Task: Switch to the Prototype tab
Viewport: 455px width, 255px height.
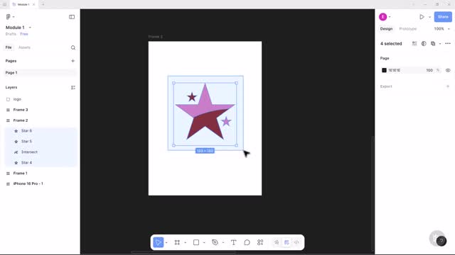Action: click(407, 29)
